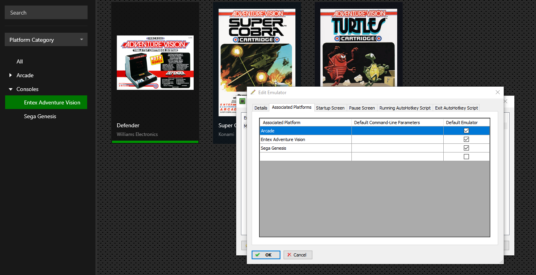Click Sega Genesis's command-line parameters cell
This screenshot has width=536, height=275.
tap(398, 148)
